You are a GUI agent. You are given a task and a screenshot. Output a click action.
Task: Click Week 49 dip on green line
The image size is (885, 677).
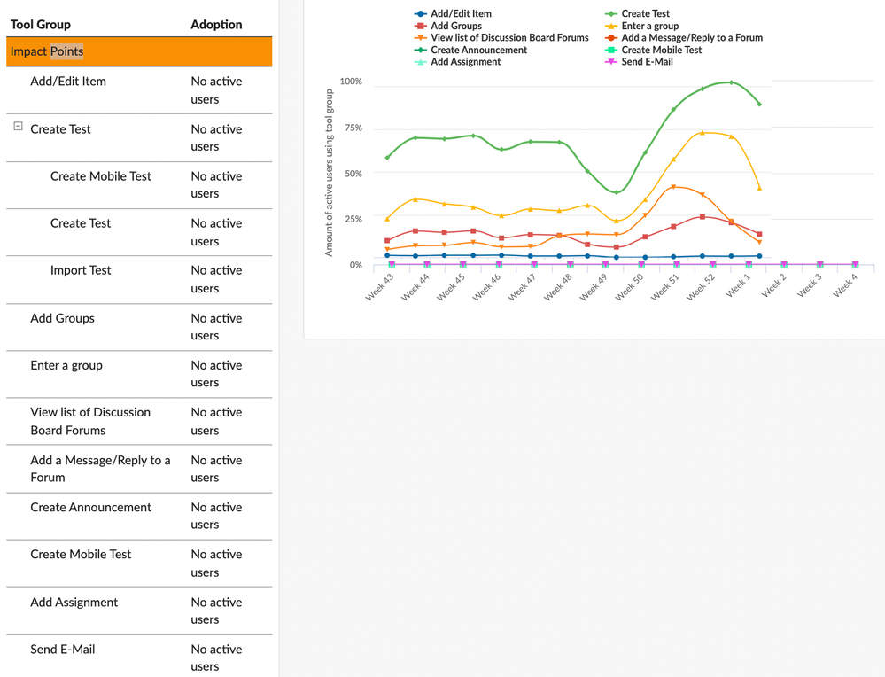click(617, 192)
